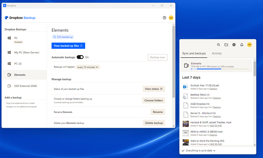This screenshot has height=158, width=263.
Task: Expand the Everything is up to date status
Action: pyautogui.click(x=199, y=150)
